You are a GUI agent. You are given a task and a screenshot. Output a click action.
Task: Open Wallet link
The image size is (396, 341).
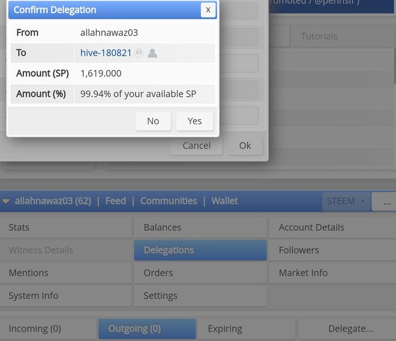tap(225, 201)
